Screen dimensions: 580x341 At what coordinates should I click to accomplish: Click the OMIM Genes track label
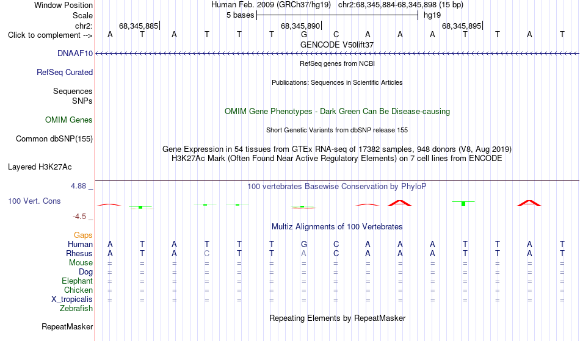click(x=68, y=120)
